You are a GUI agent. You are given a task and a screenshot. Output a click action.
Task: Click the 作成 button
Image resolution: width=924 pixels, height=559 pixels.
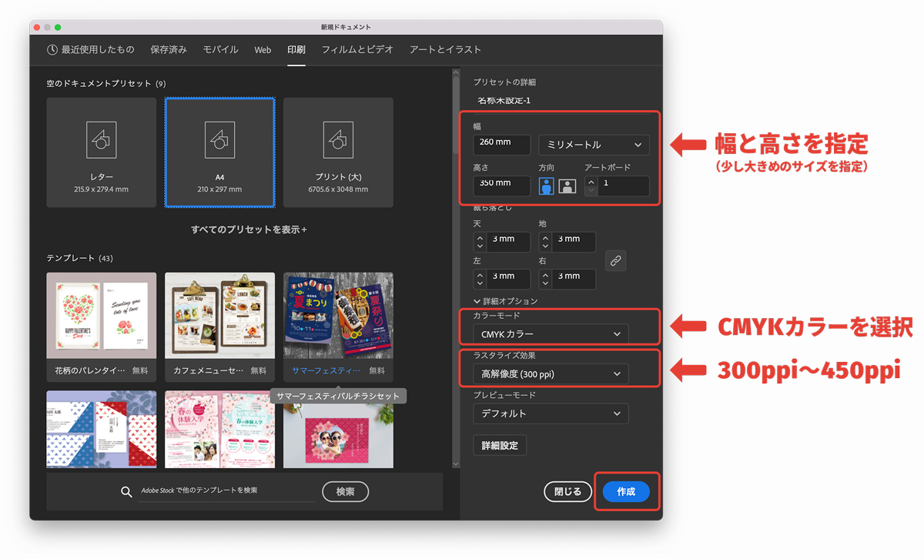point(626,492)
